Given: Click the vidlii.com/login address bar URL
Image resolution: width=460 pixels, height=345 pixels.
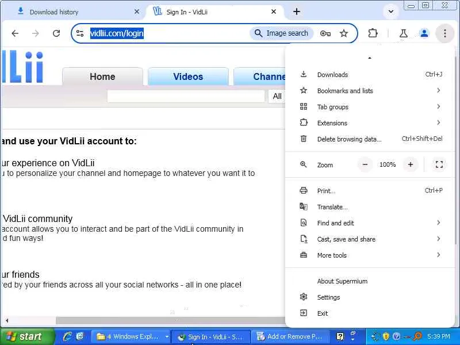Looking at the screenshot, I should [x=117, y=33].
